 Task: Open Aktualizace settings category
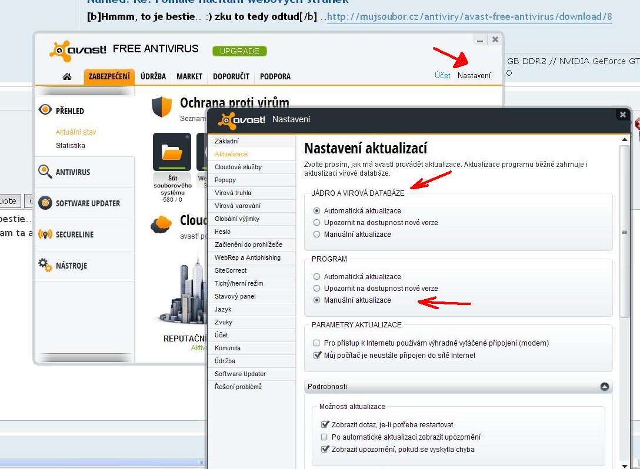coord(251,154)
